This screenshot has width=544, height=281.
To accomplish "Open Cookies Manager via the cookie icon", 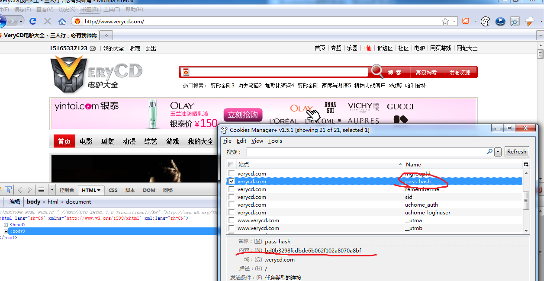I will [x=486, y=21].
